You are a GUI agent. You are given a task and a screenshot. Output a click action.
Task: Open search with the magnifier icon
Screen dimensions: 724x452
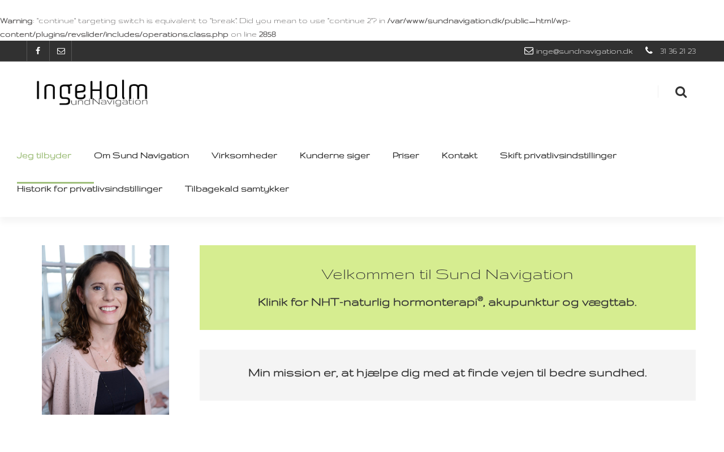coord(681,92)
